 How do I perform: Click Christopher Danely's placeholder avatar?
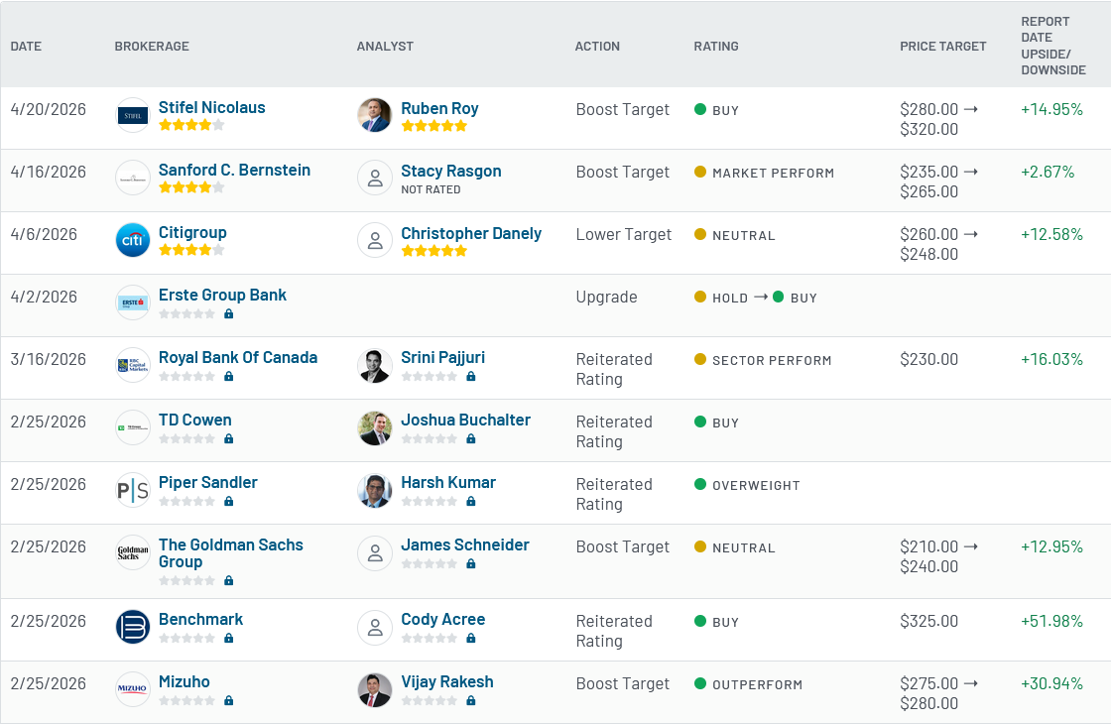(375, 240)
